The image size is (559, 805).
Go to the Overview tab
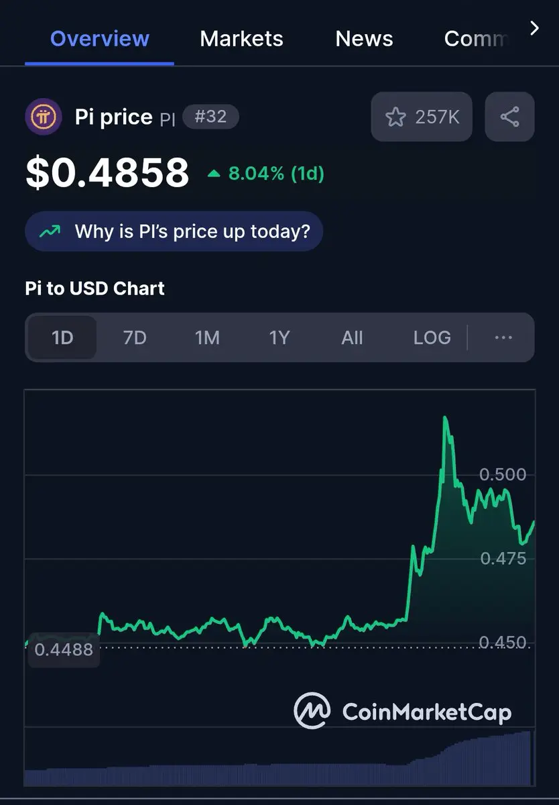tap(99, 38)
